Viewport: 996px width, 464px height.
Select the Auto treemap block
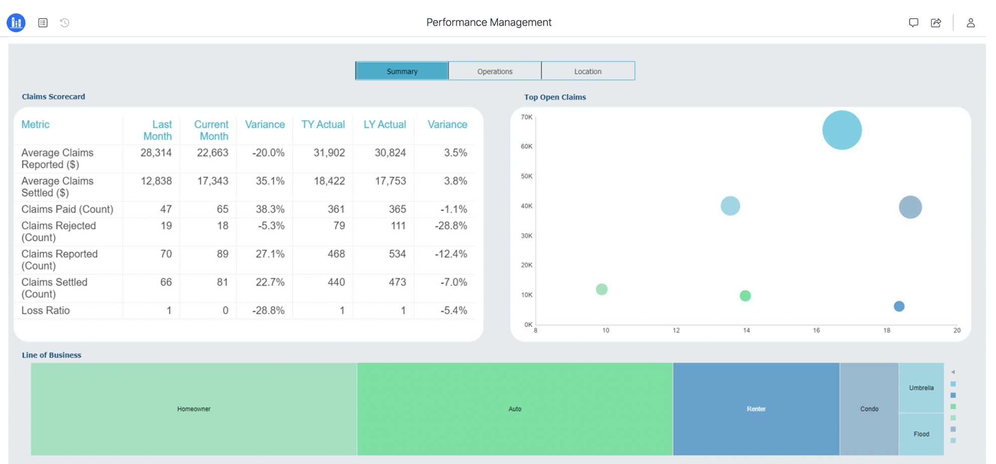pyautogui.click(x=515, y=409)
